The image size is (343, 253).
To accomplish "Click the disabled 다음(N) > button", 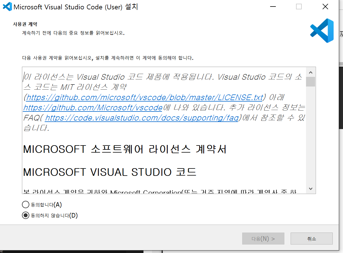I will coord(263,239).
